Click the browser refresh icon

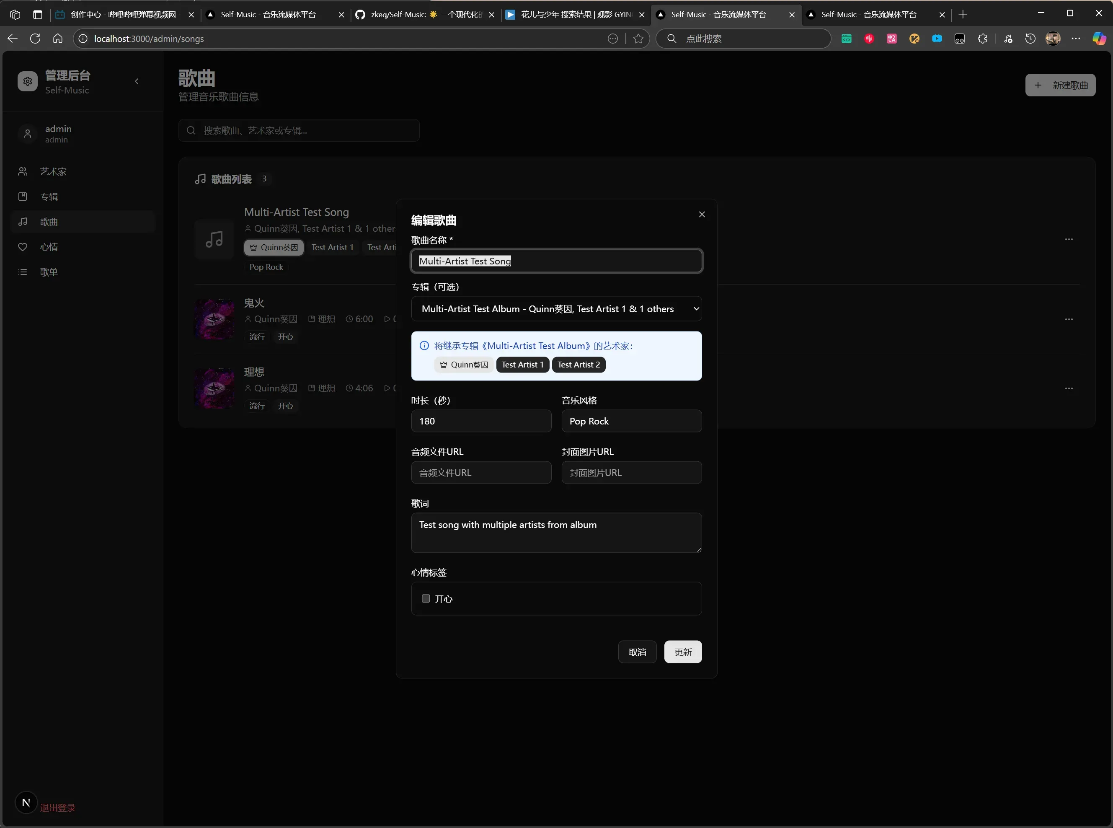click(35, 39)
